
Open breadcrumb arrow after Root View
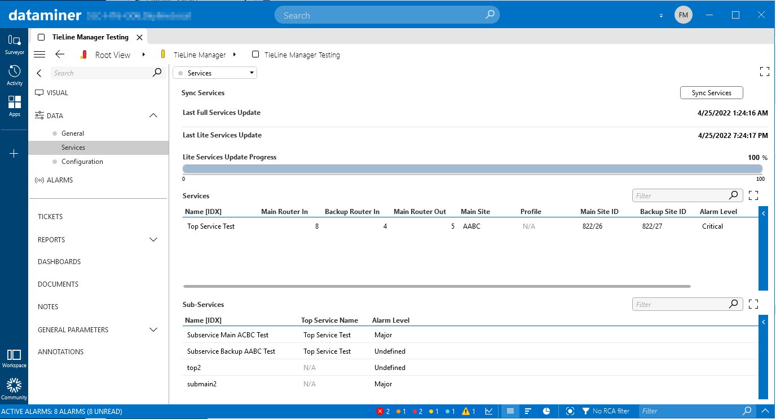(144, 55)
